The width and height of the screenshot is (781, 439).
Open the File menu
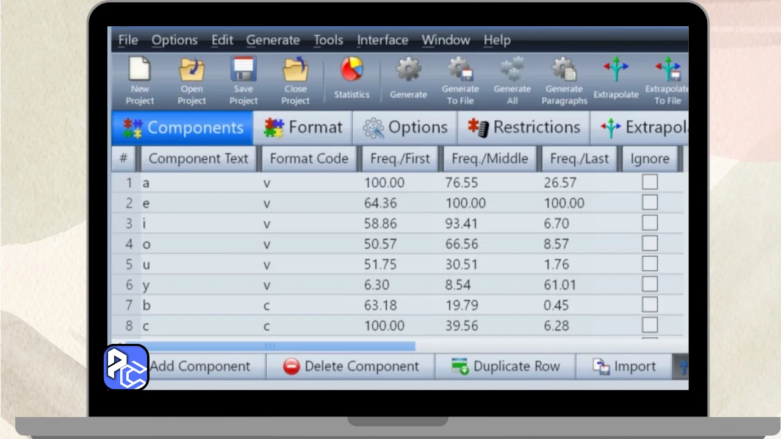coord(128,40)
